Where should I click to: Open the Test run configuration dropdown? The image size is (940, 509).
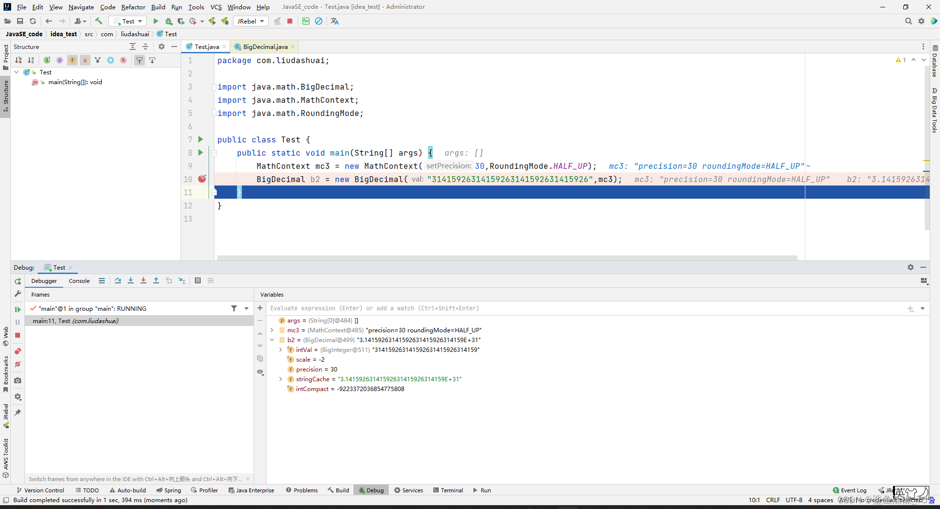[x=128, y=21]
